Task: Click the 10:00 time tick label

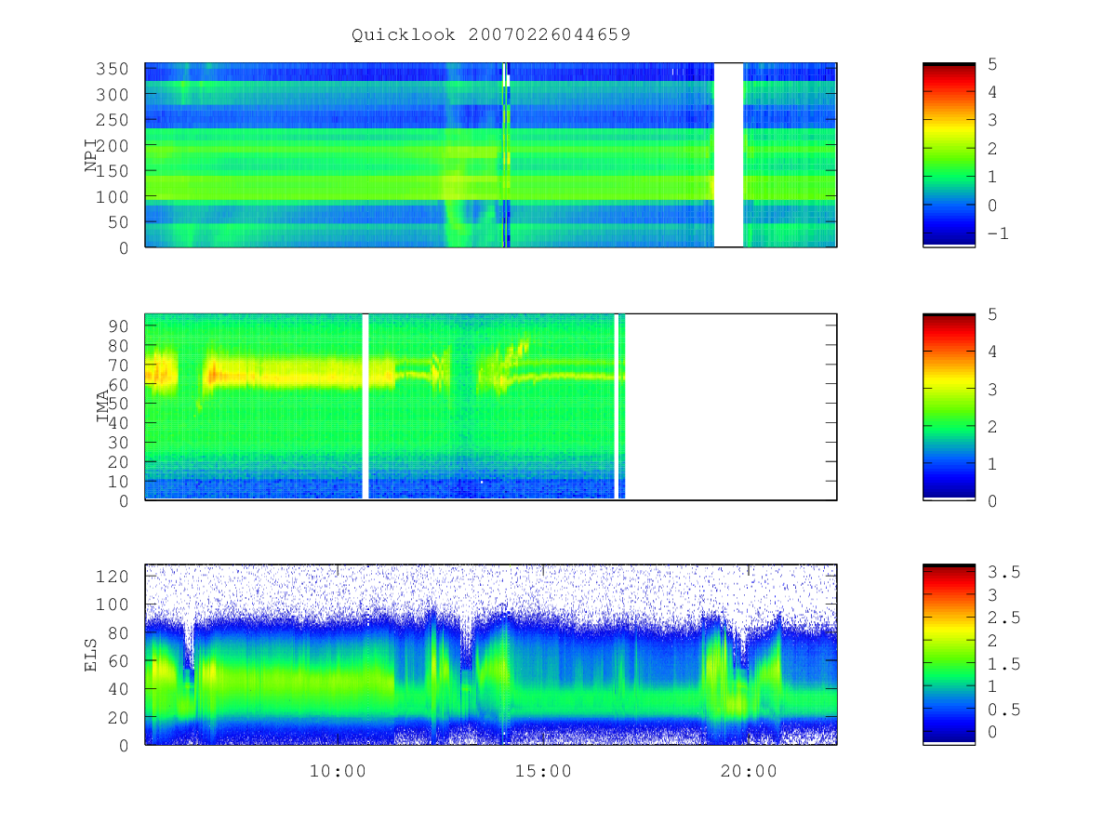Action: [337, 771]
